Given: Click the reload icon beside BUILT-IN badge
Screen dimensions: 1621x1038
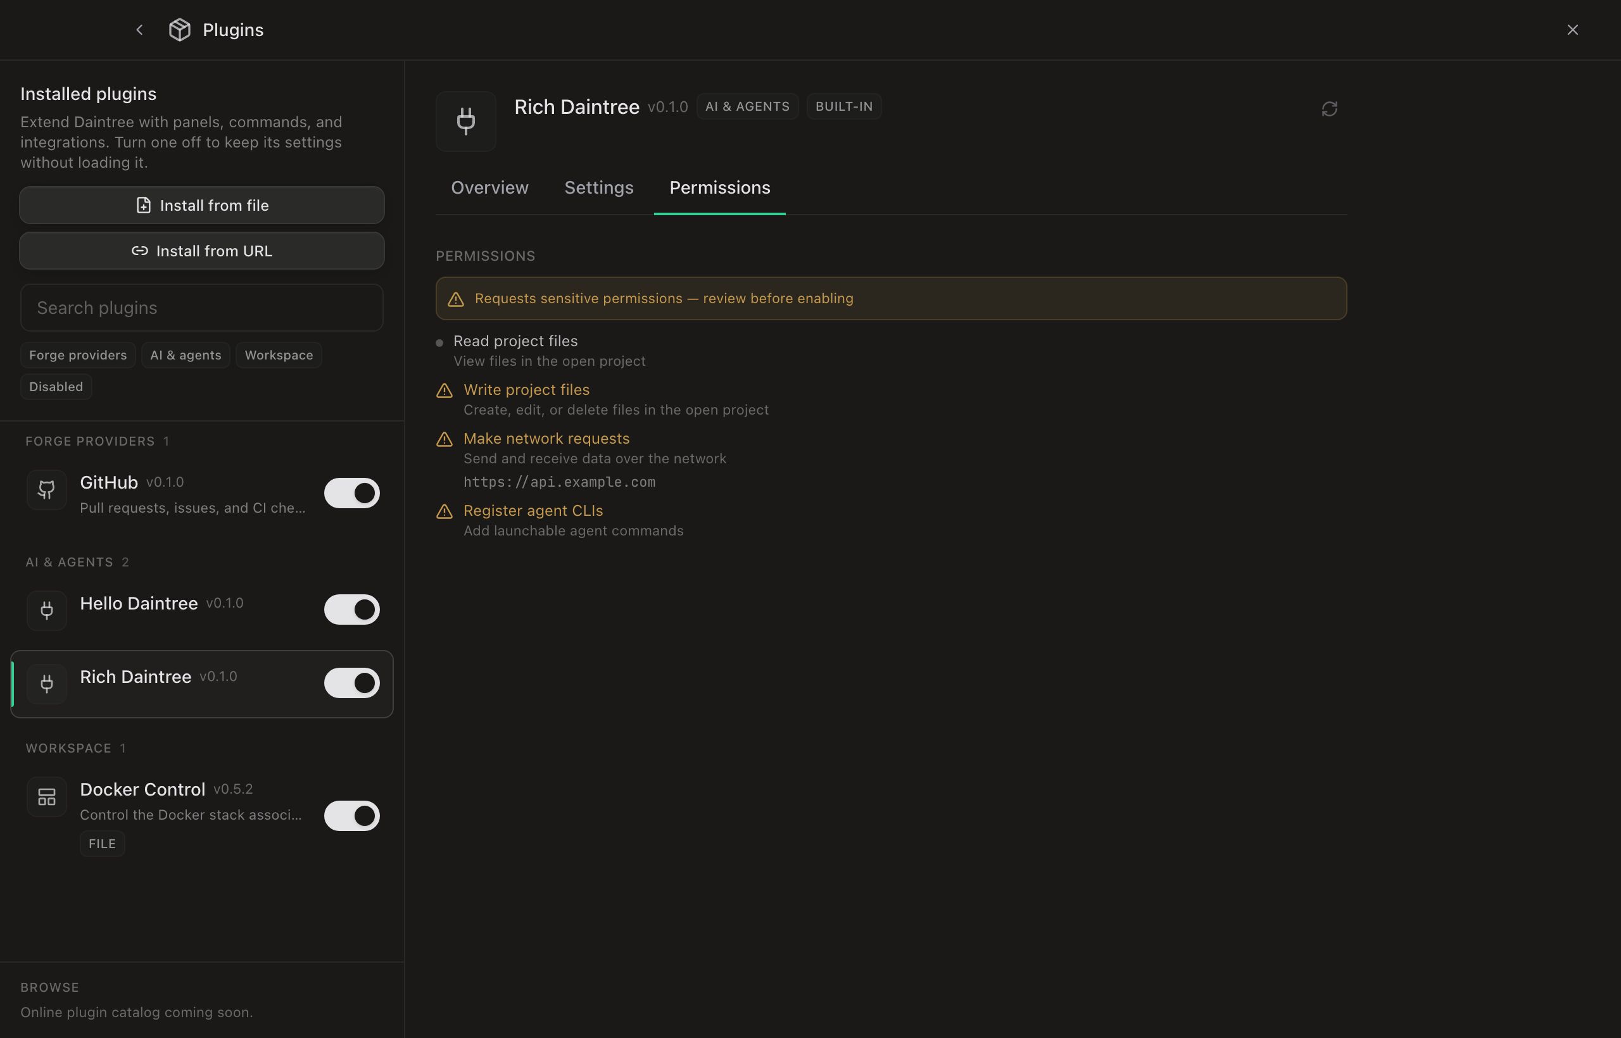Looking at the screenshot, I should coord(1329,108).
